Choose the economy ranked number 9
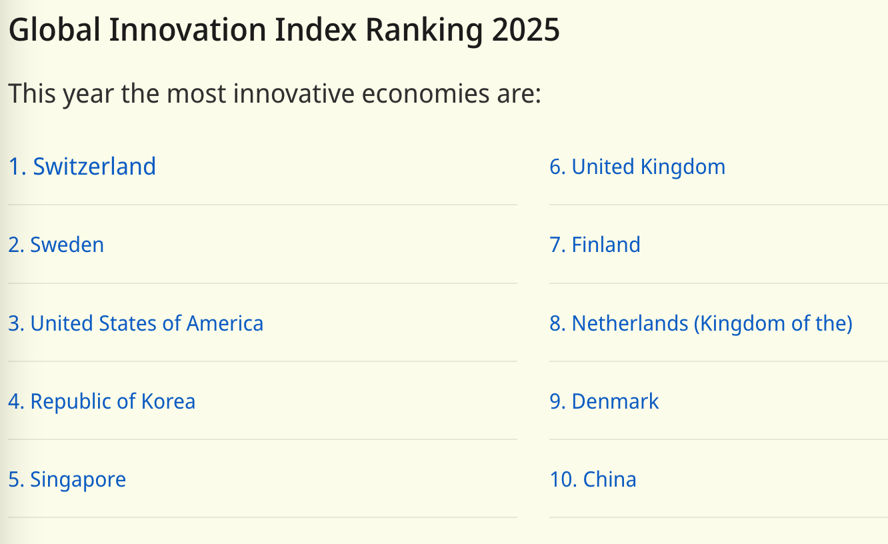Viewport: 888px width, 544px height. tap(604, 401)
